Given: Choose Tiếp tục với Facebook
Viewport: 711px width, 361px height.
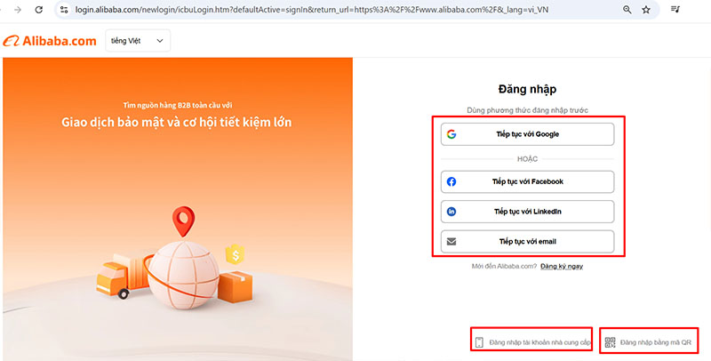Looking at the screenshot, I should click(x=527, y=182).
